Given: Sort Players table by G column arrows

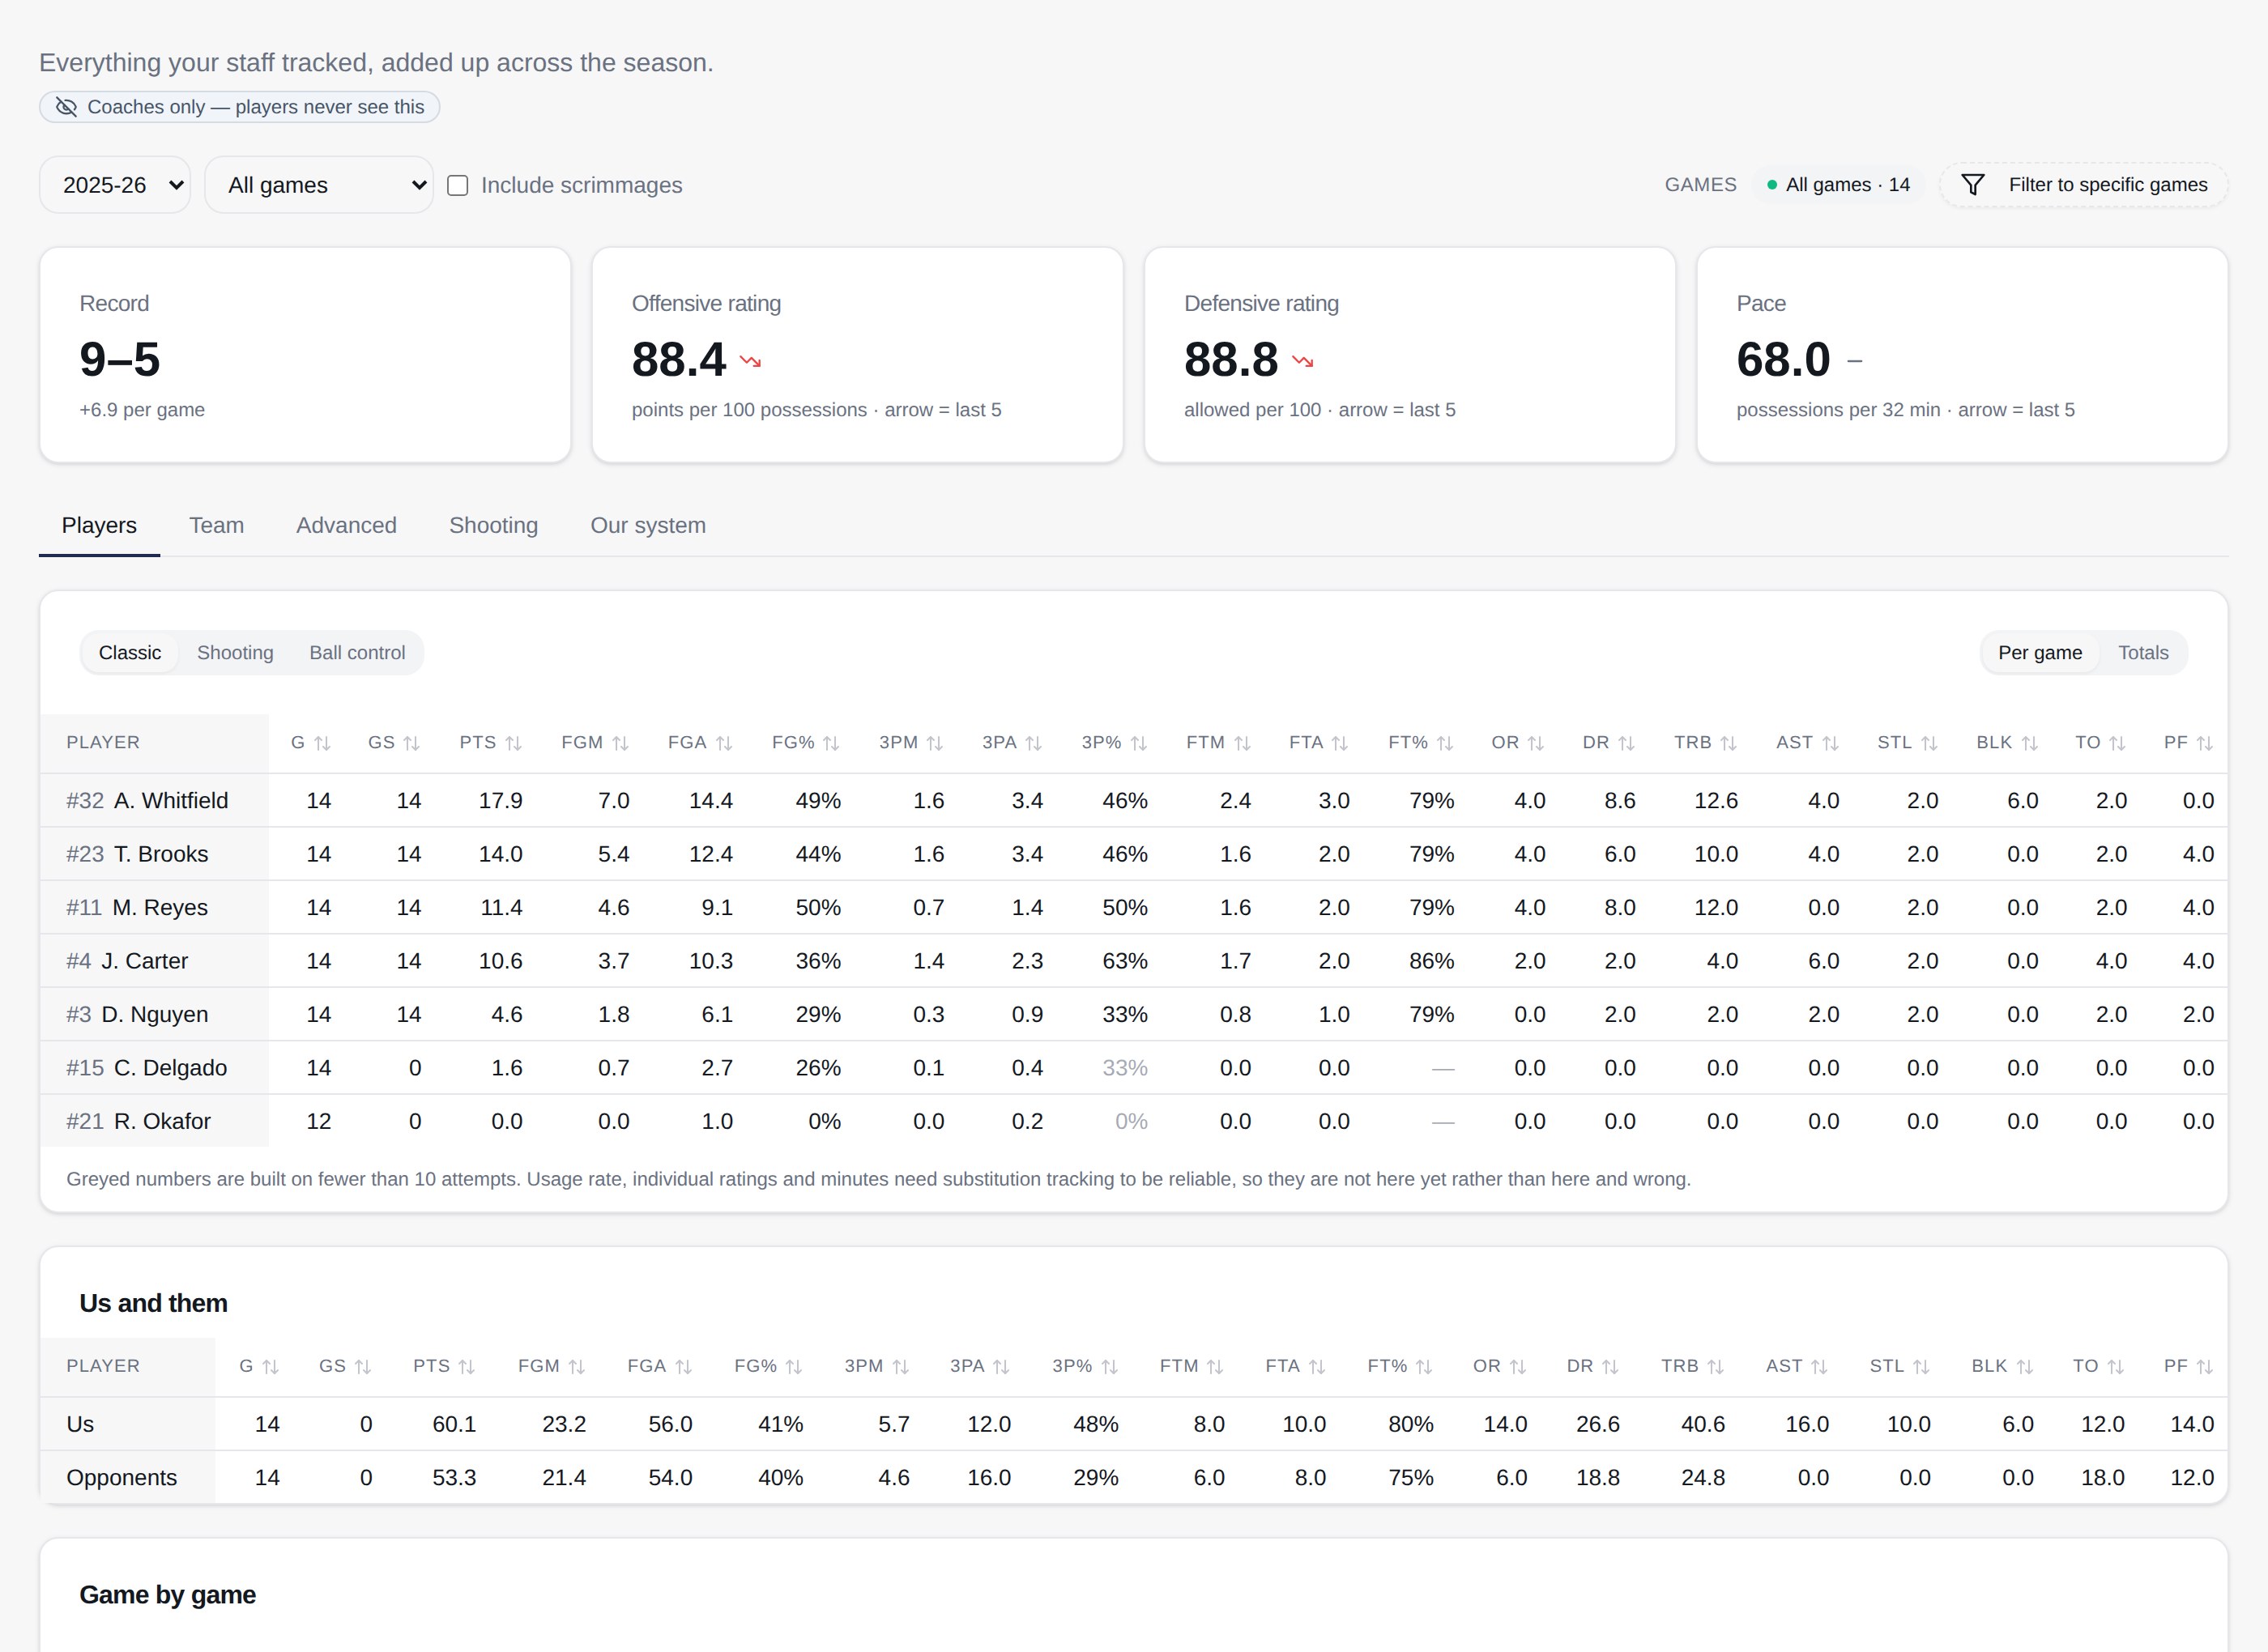Looking at the screenshot, I should click(x=322, y=743).
